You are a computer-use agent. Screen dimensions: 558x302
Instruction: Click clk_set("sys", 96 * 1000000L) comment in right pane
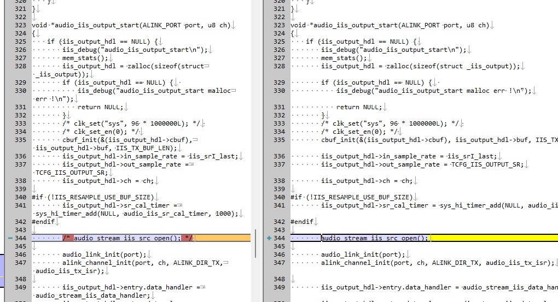point(390,123)
